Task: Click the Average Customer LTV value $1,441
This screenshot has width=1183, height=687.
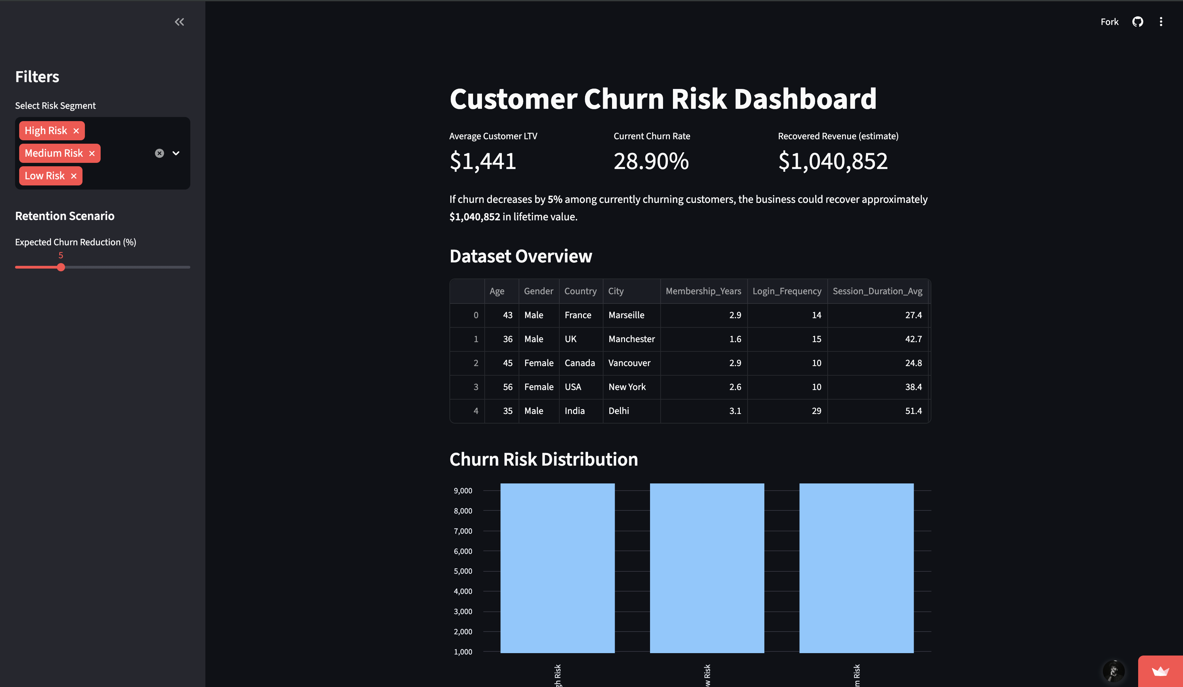Action: pos(483,161)
